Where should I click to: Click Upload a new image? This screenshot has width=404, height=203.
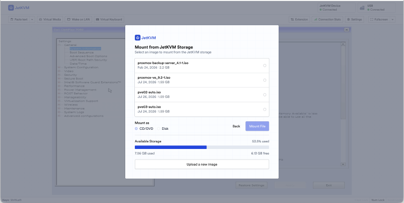(201, 164)
